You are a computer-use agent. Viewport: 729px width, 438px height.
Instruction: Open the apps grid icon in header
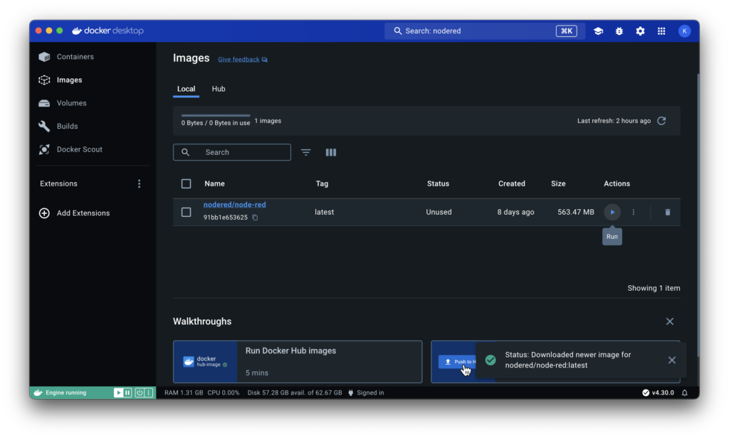point(661,31)
